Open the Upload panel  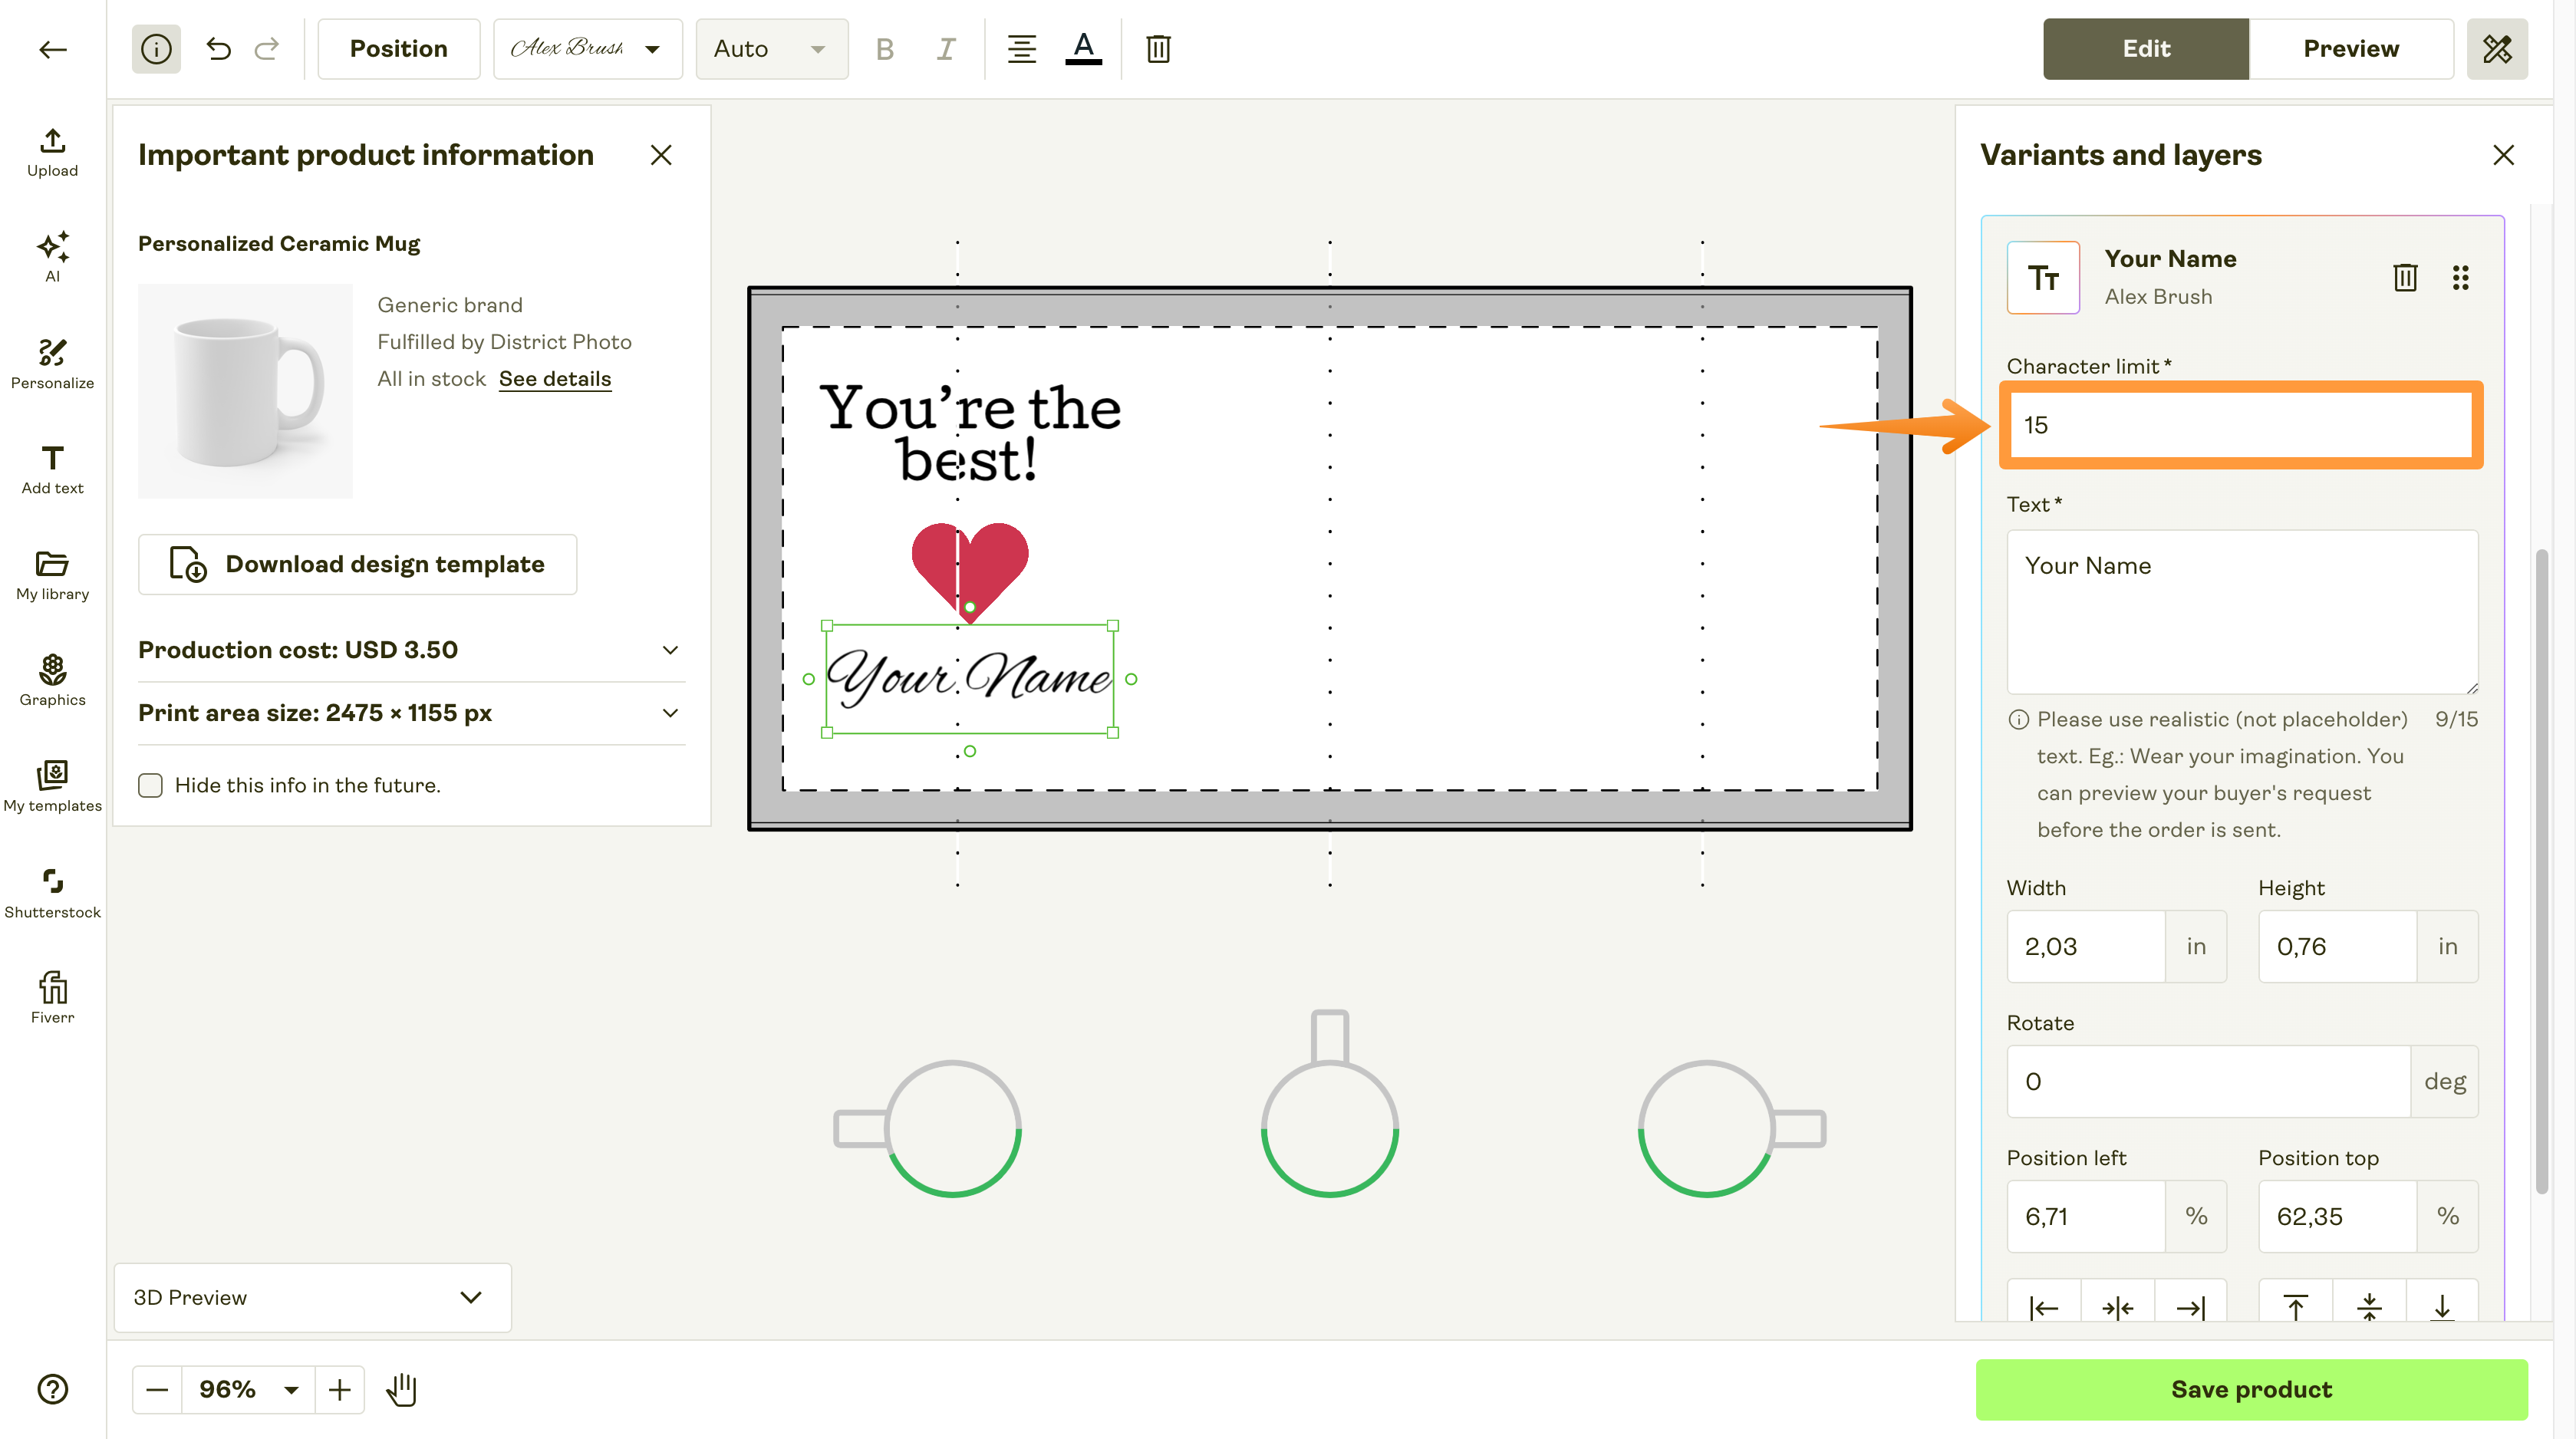[x=52, y=152]
